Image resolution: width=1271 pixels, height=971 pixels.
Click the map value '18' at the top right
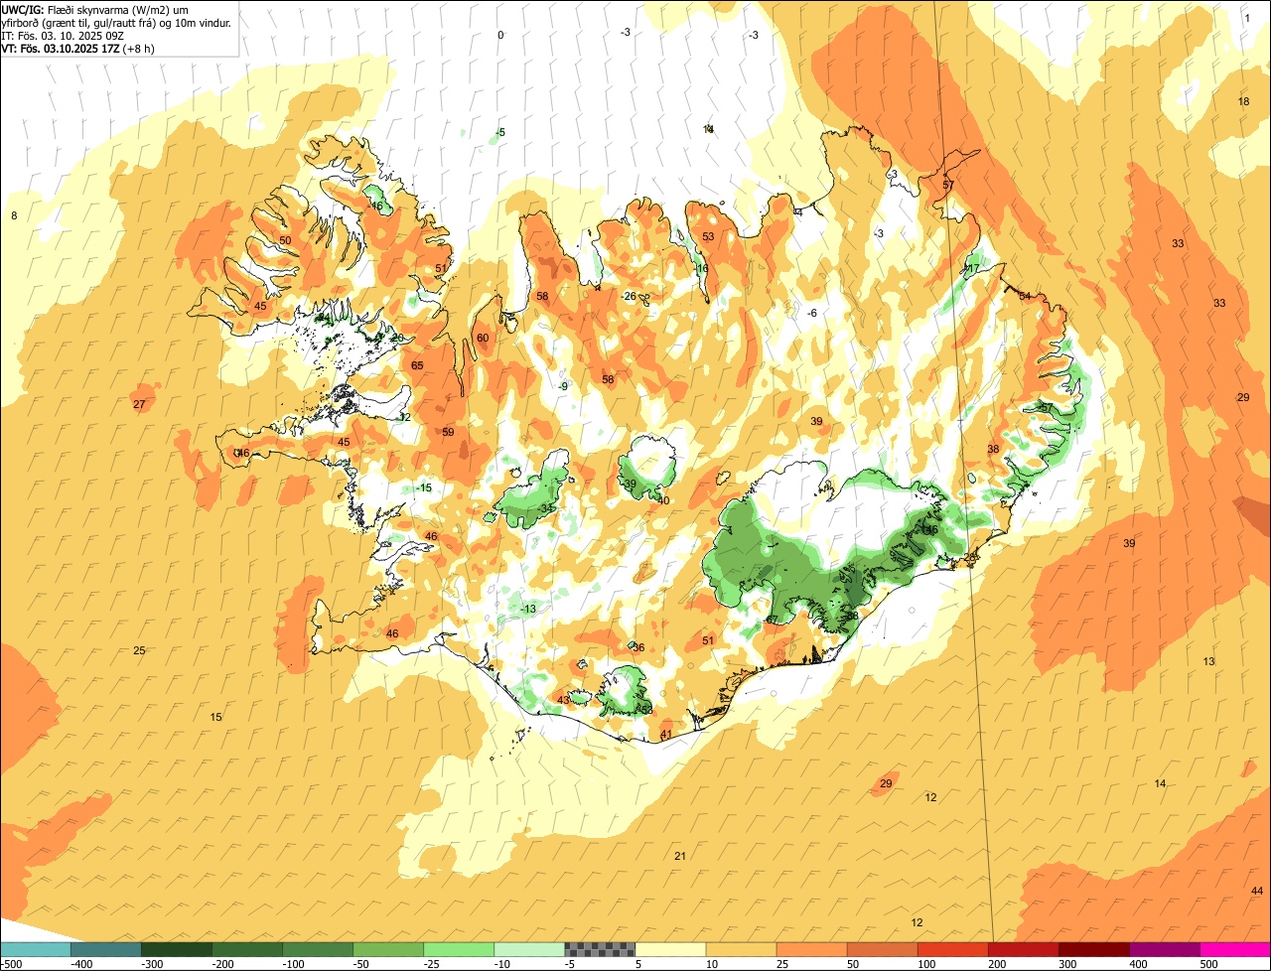click(x=1243, y=101)
